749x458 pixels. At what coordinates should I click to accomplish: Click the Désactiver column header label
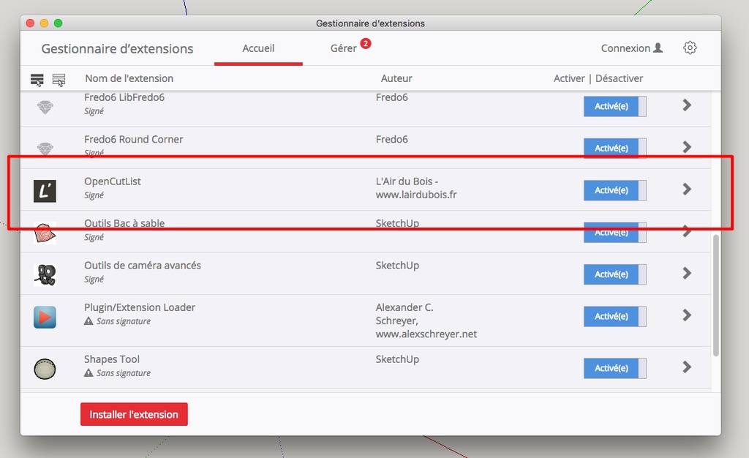619,78
